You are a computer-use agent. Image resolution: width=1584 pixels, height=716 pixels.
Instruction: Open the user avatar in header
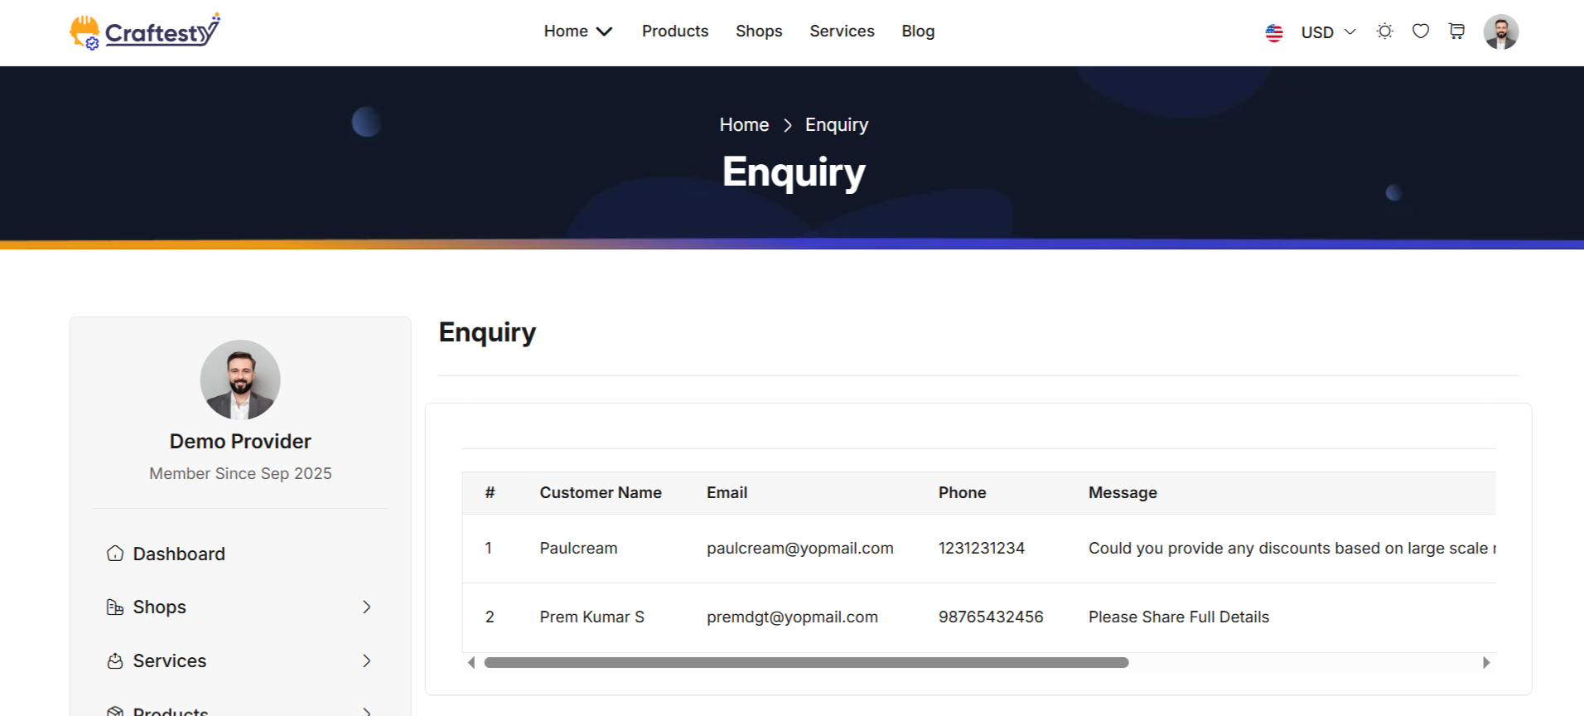point(1501,32)
